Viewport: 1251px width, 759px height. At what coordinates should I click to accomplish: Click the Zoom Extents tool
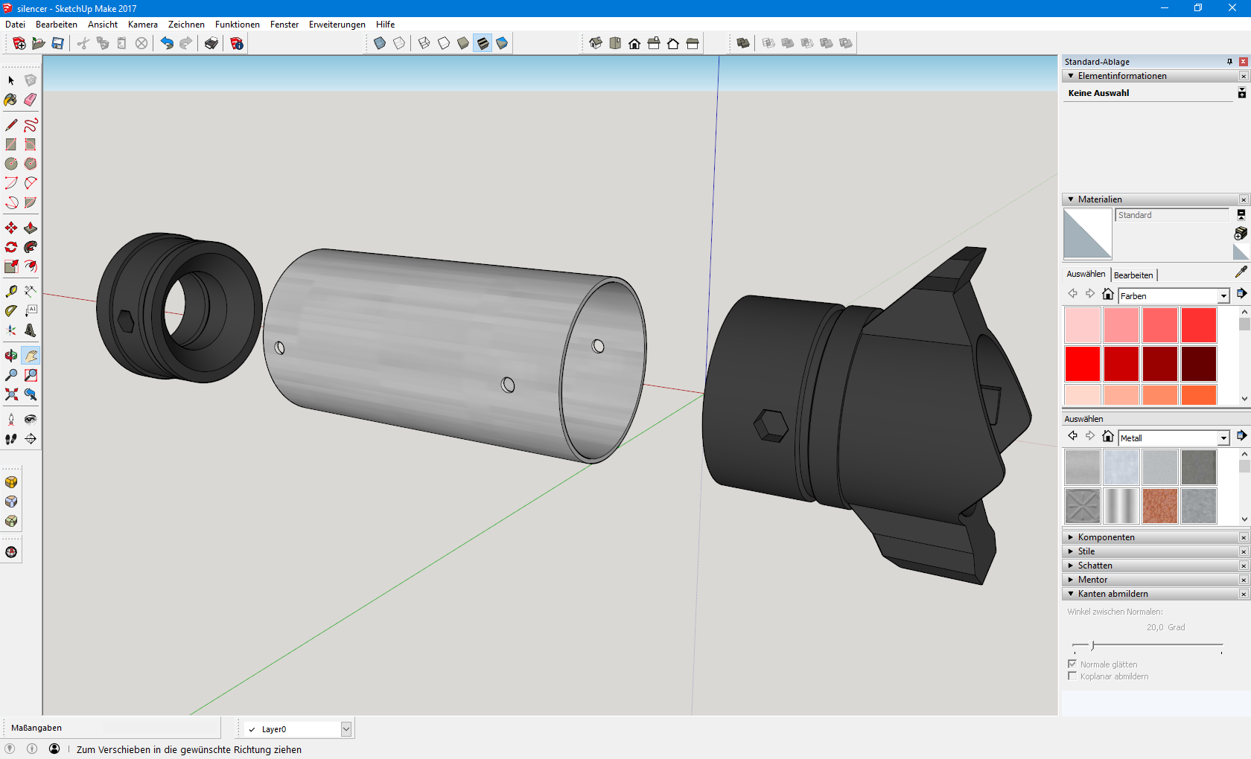tap(11, 394)
